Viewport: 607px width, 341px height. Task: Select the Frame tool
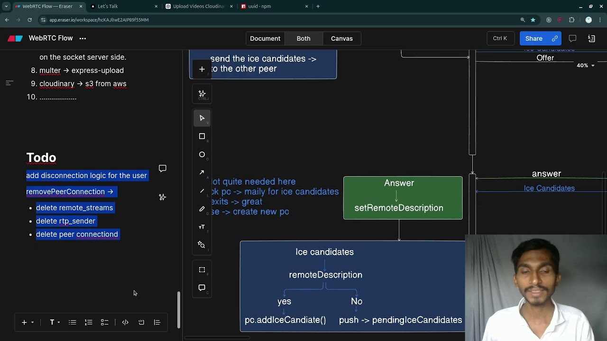tap(202, 270)
